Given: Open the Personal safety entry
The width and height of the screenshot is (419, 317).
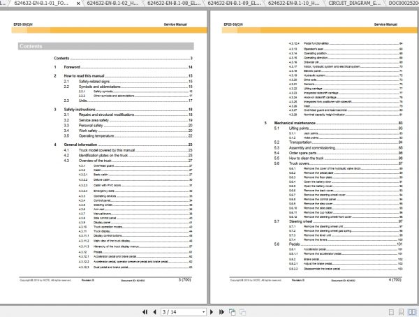Looking at the screenshot, I should click(x=128, y=126).
